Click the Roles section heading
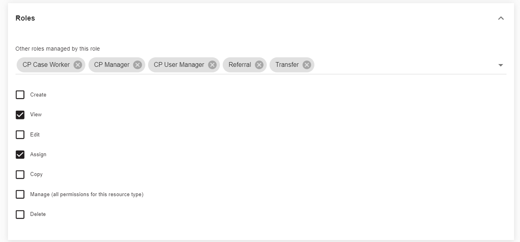 (x=25, y=18)
